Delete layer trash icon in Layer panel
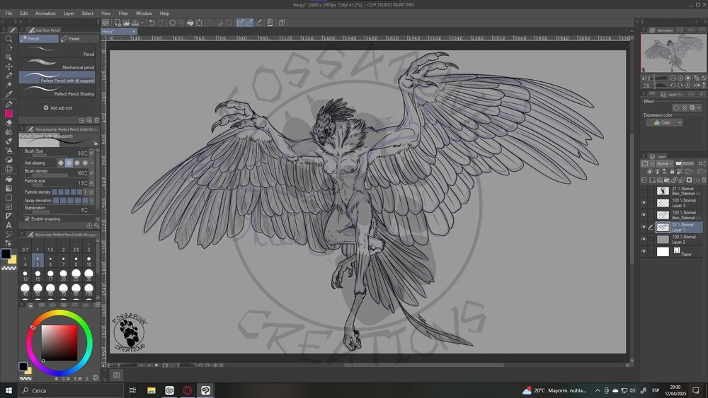This screenshot has height=398, width=708. coord(704,180)
